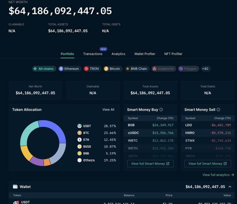Image resolution: width=237 pixels, height=204 pixels.
Task: Open the Wallet Profiler tab
Action: 145,54
